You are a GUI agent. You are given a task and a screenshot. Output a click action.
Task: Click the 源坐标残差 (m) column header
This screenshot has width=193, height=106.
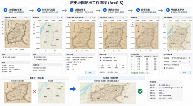click(x=139, y=56)
